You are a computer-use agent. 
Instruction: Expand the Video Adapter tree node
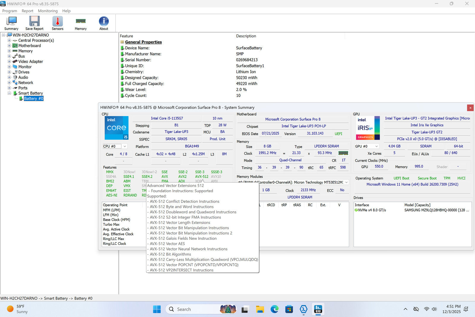coord(9,61)
